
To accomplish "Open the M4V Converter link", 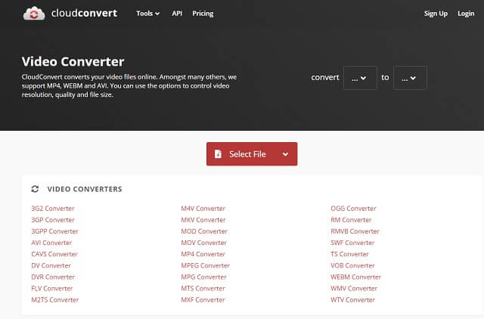I will click(203, 209).
